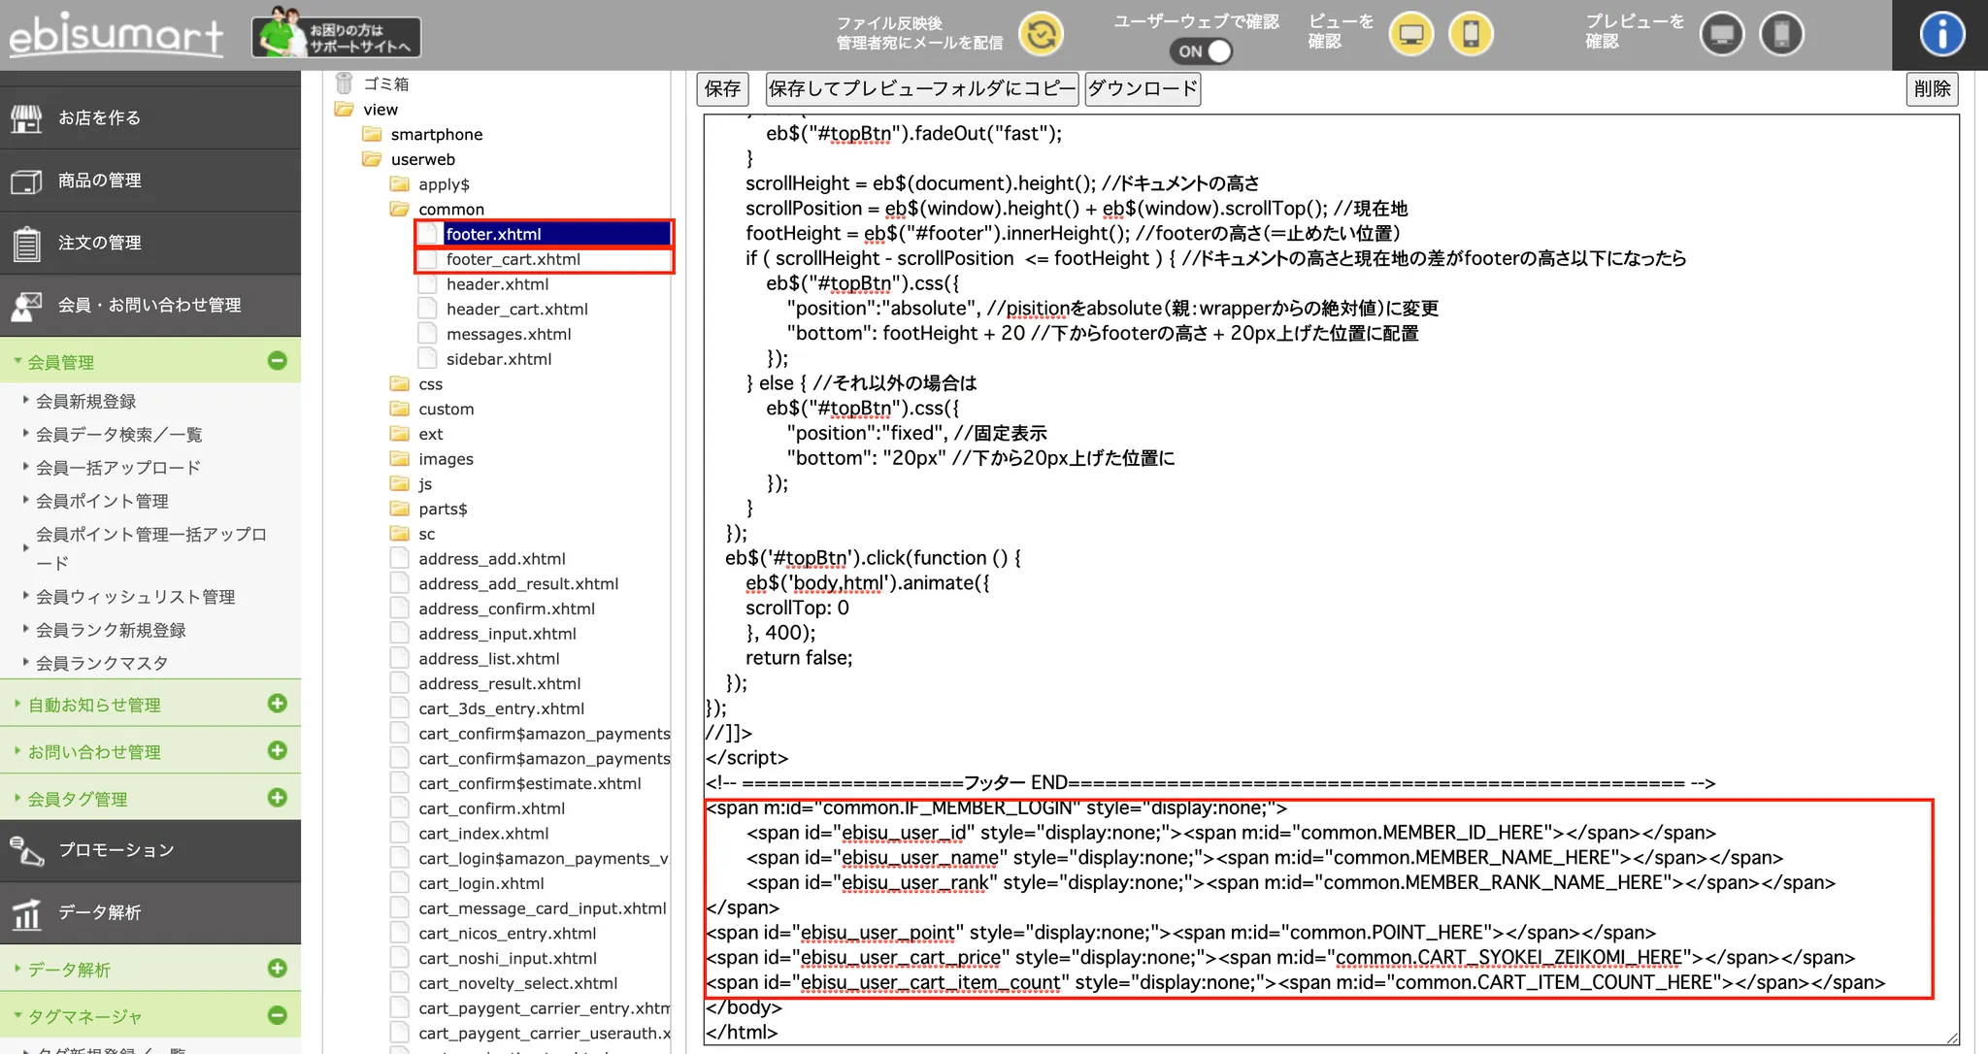Open the support site banner

point(337,36)
